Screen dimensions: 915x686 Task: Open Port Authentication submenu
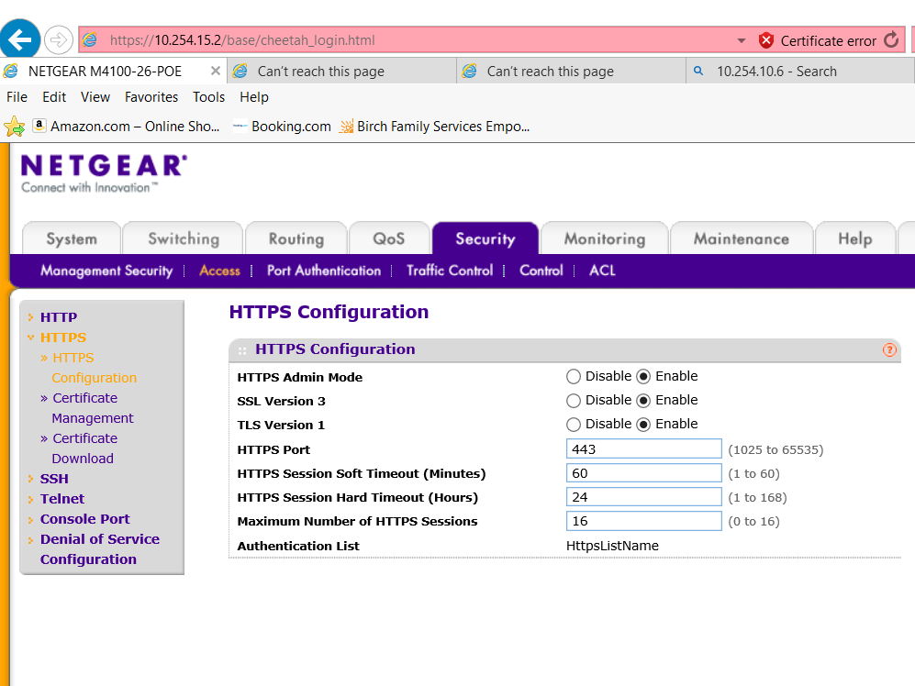324,271
